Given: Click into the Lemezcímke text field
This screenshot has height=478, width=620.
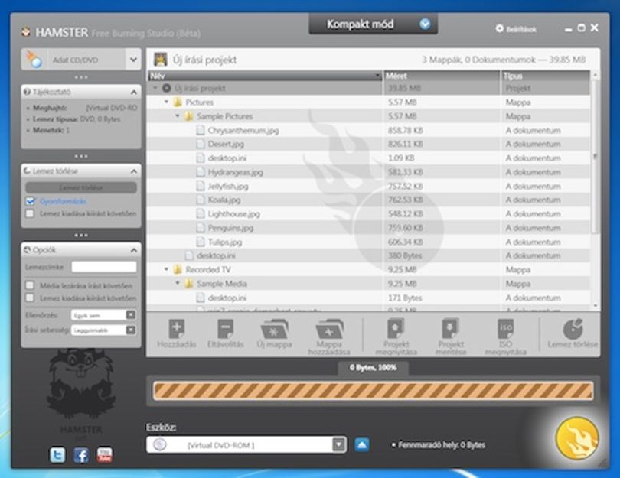Looking at the screenshot, I should click(x=104, y=267).
